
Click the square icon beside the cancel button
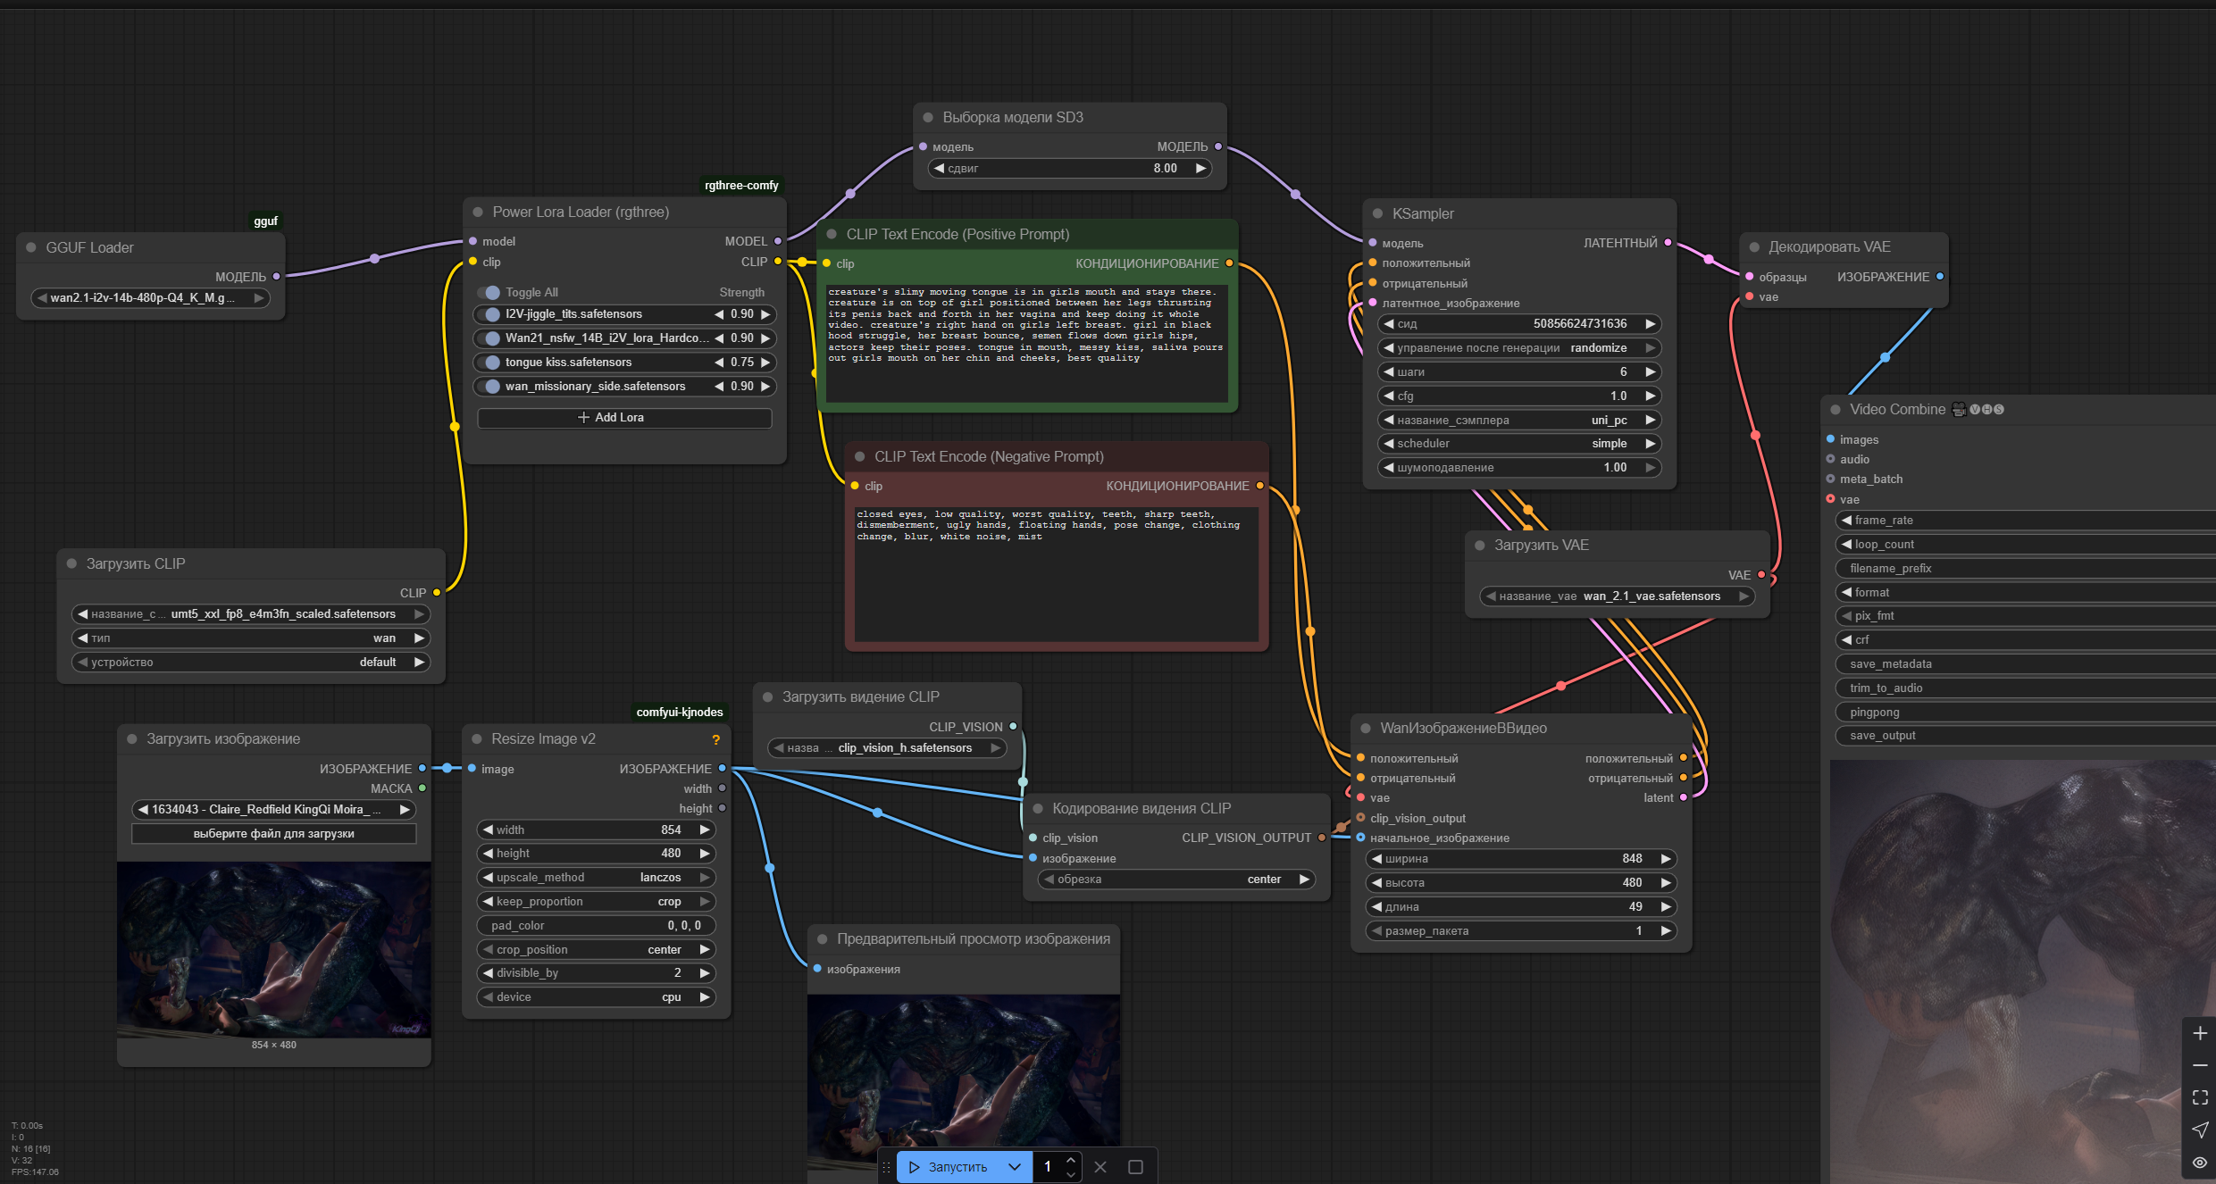point(1135,1167)
